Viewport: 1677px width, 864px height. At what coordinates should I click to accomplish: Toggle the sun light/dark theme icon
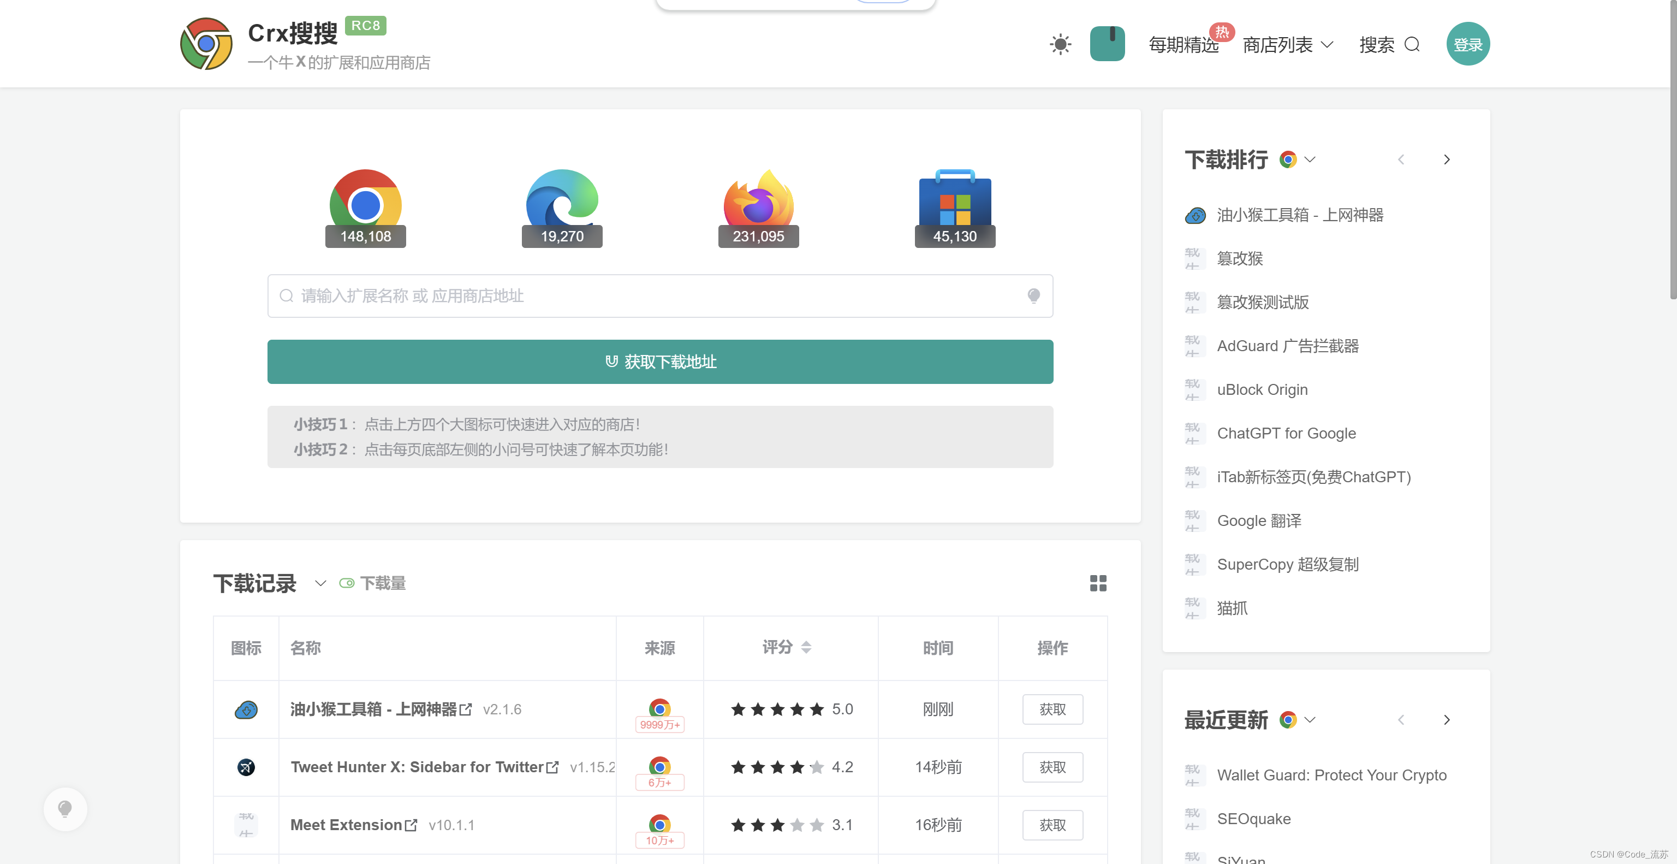(x=1060, y=44)
